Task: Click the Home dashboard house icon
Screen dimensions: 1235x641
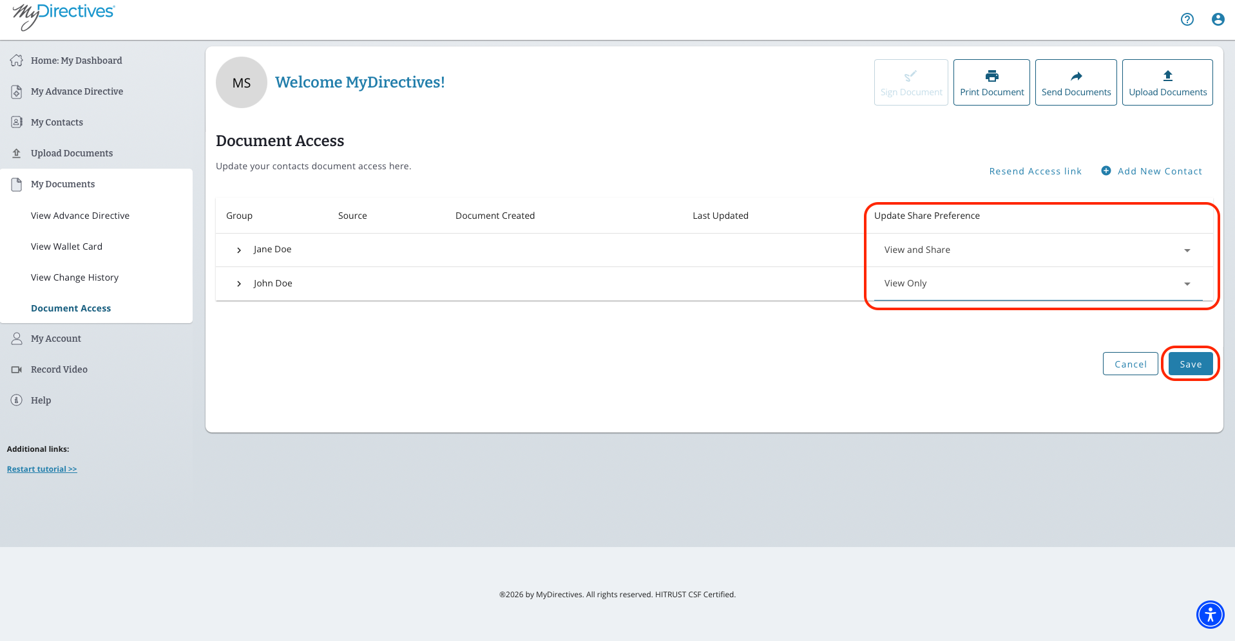Action: 17,60
